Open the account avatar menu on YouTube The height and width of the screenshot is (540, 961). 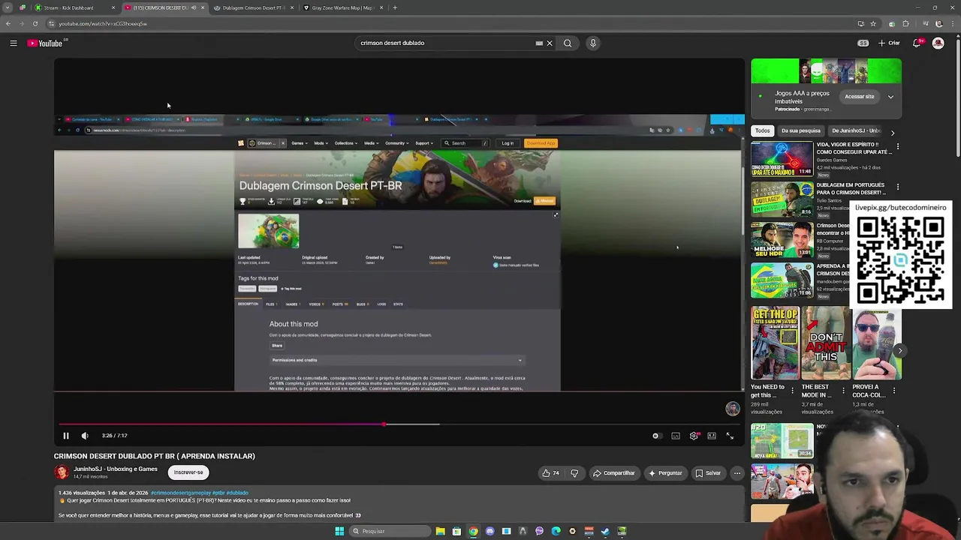pos(938,43)
